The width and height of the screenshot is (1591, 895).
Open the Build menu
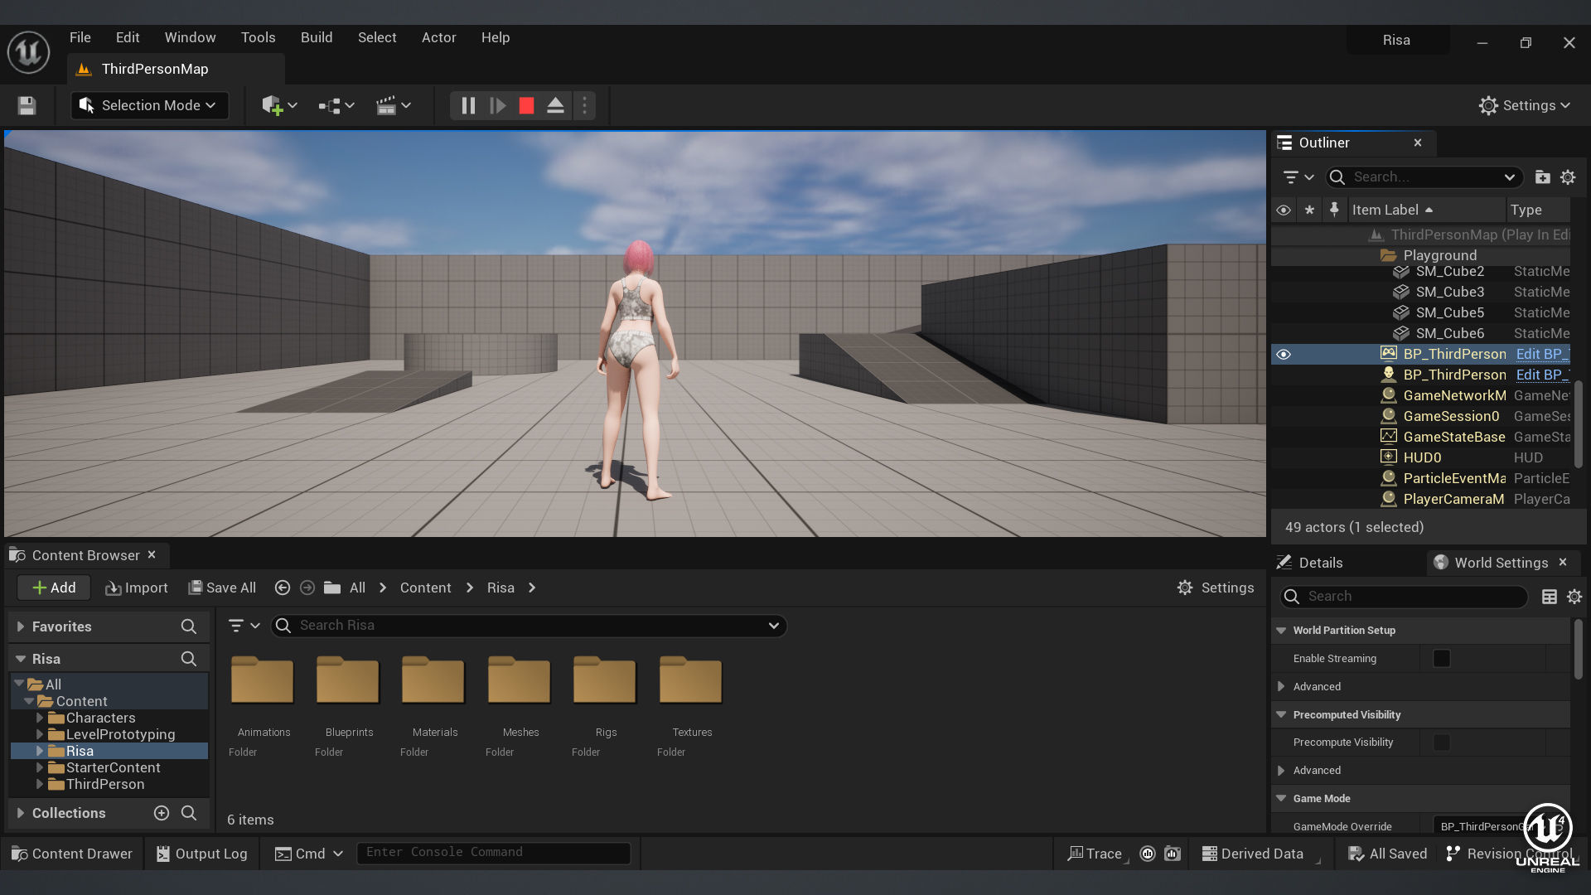point(317,37)
